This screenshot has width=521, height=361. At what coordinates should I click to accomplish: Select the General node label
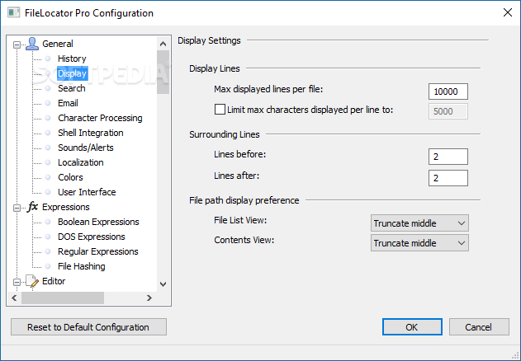click(x=58, y=44)
